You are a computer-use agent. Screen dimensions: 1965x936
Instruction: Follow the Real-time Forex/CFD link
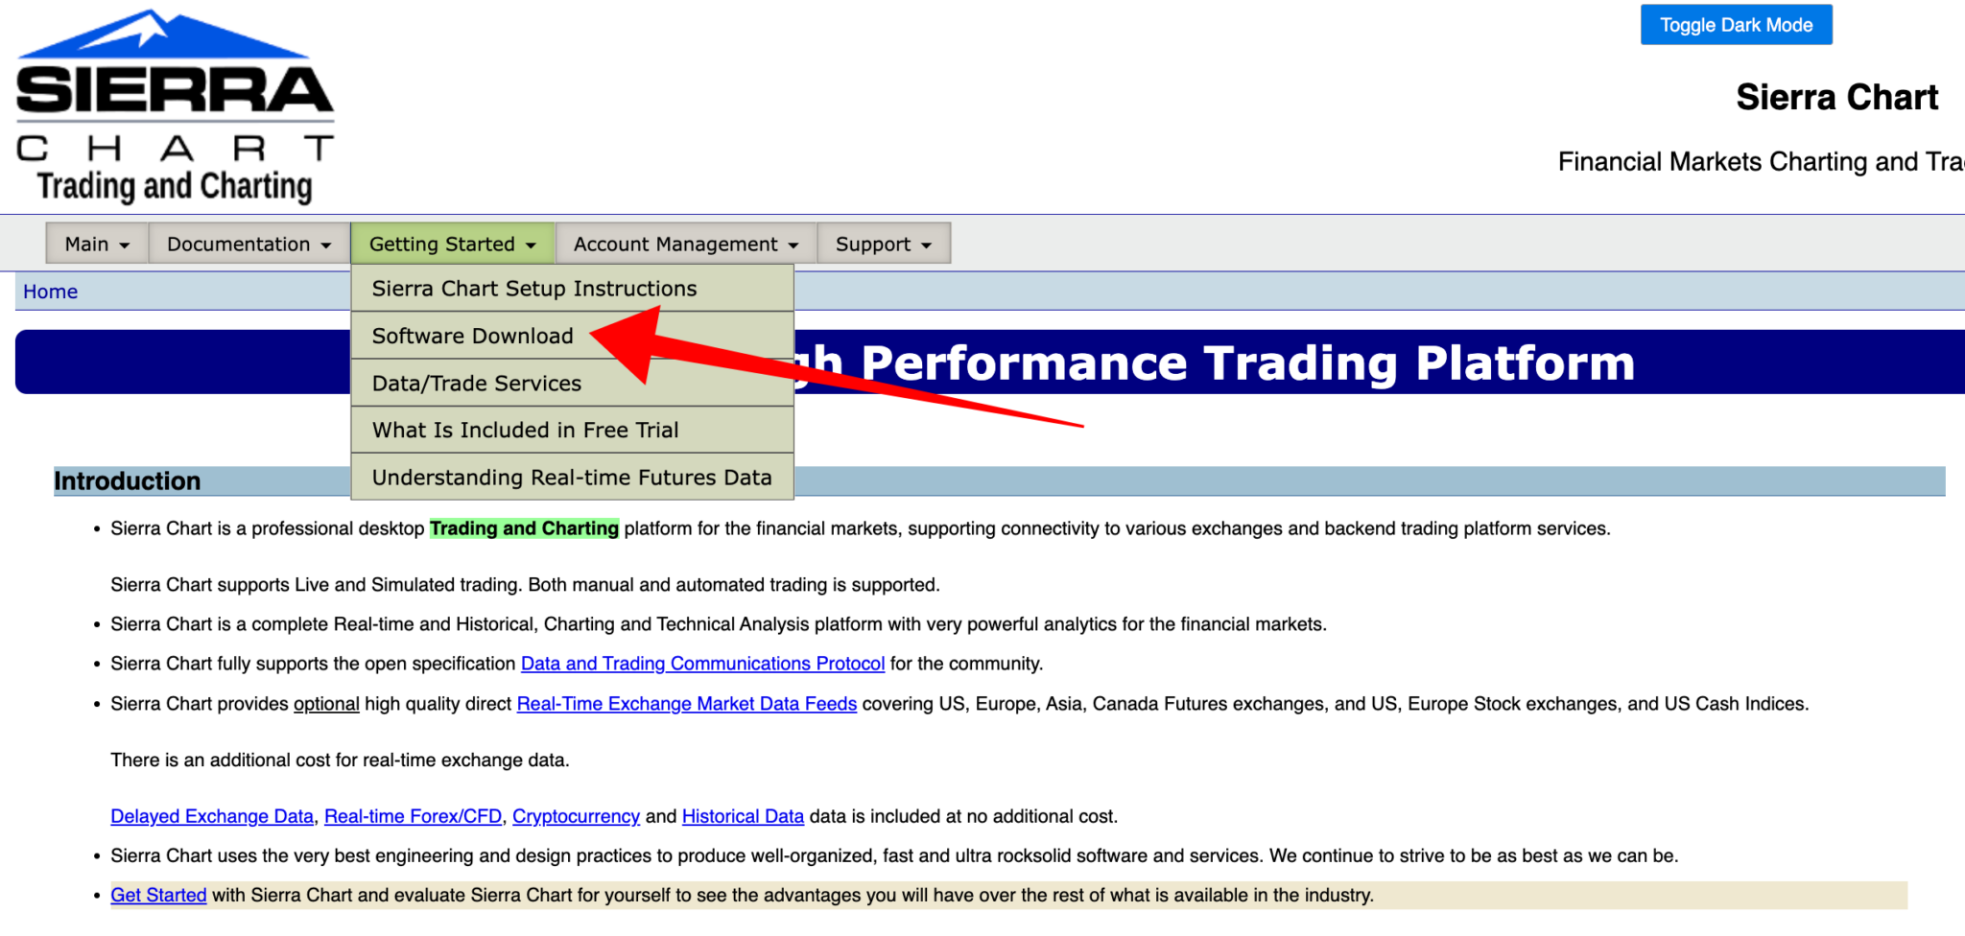[414, 815]
